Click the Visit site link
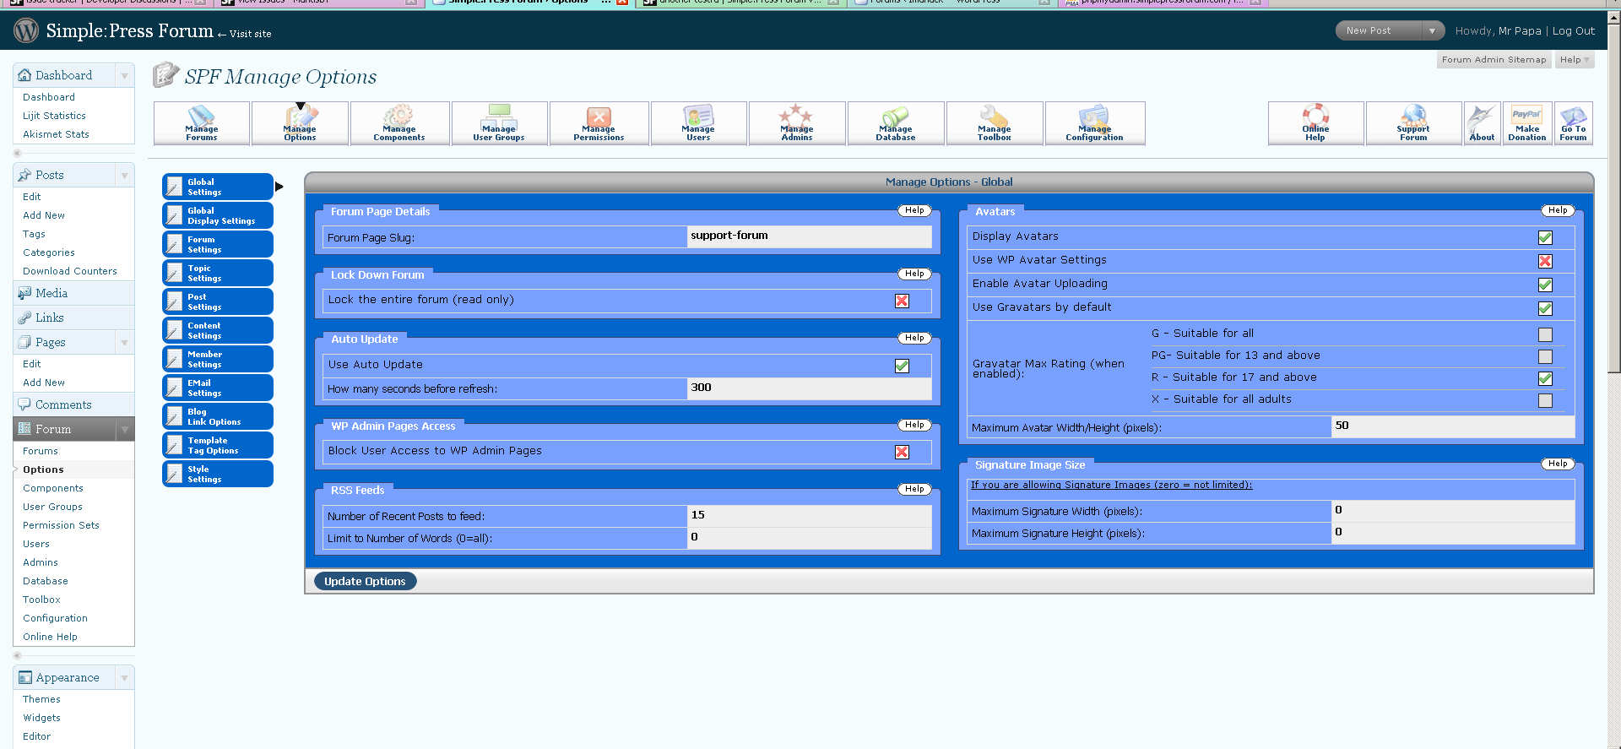 tap(251, 34)
